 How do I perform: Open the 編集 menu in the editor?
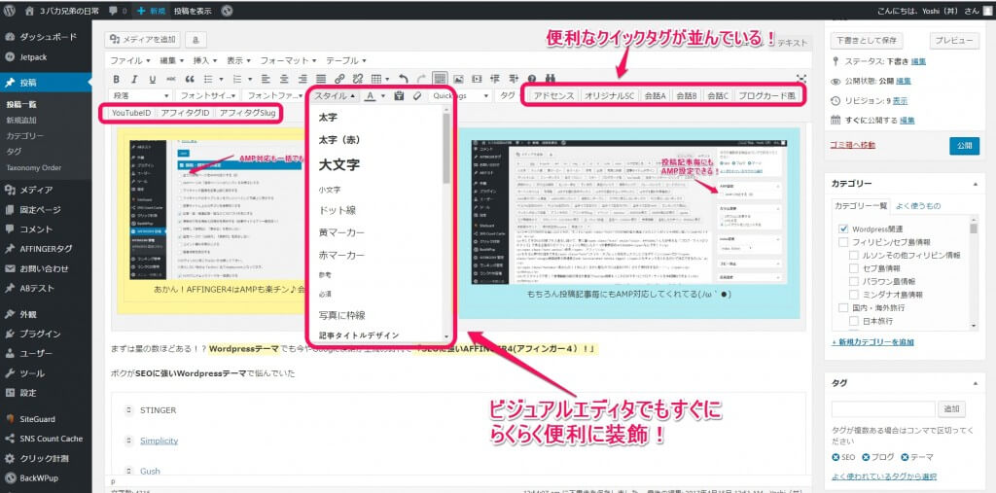pos(171,61)
